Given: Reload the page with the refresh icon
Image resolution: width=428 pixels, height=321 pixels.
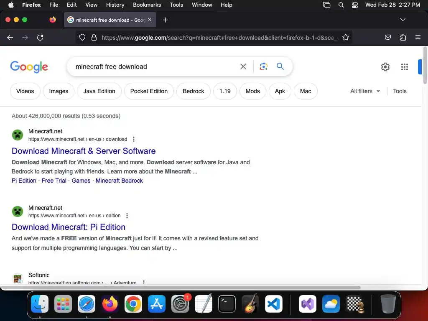Looking at the screenshot, I should coord(40,38).
